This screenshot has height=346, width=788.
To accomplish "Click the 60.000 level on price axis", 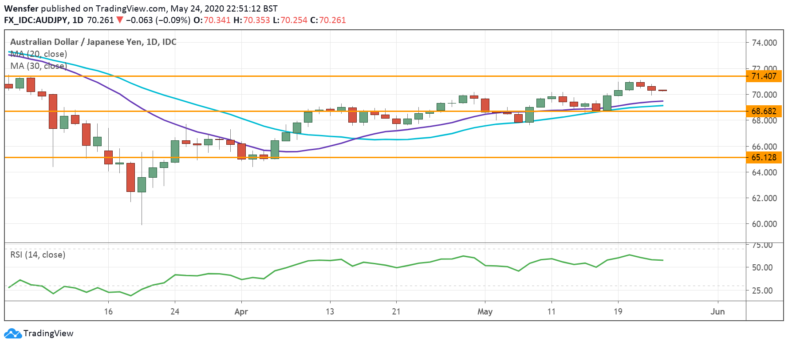I will [x=764, y=224].
